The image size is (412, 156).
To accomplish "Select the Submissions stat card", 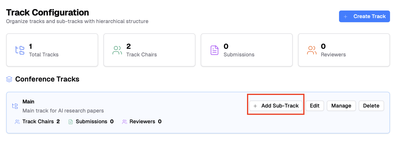I will (246, 50).
